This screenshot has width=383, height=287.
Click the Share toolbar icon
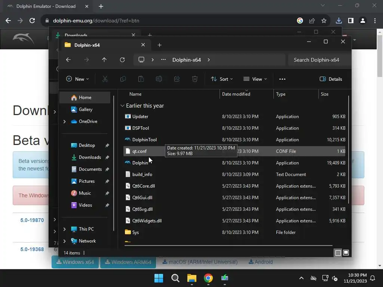[x=177, y=79]
